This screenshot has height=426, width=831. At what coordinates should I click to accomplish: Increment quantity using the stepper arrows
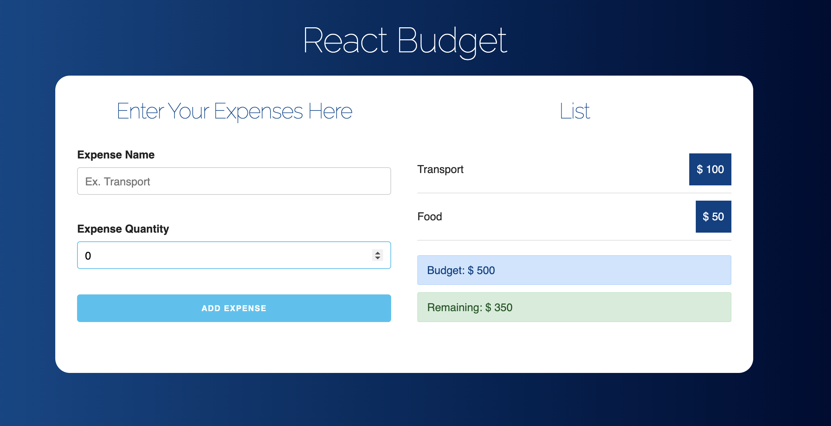(x=378, y=253)
